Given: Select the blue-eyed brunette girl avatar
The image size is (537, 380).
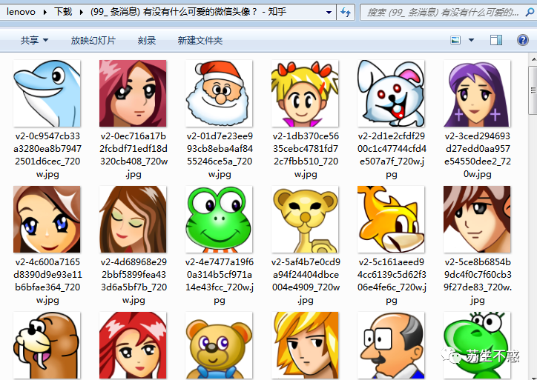Looking at the screenshot, I should click(47, 219).
